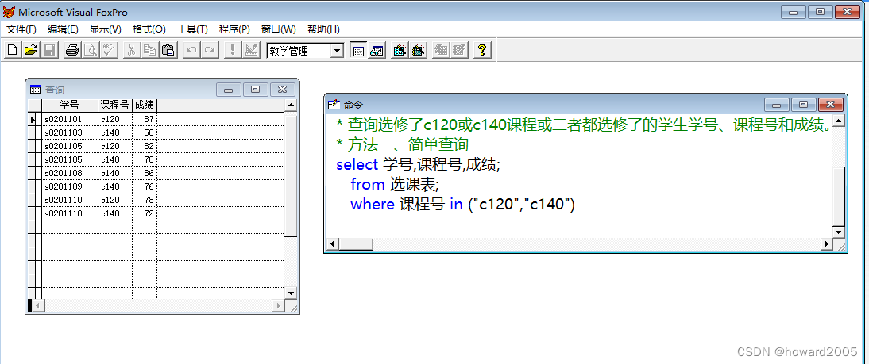Maximize the 查询 window
Screen dimensions: 869x364
click(256, 90)
